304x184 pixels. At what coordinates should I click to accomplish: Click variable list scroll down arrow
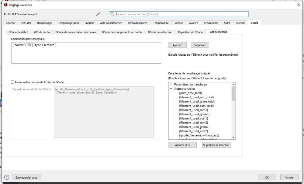233,137
